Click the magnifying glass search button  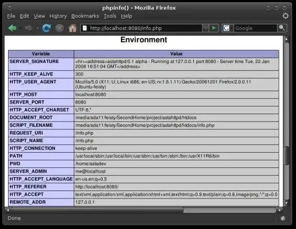tap(282, 28)
